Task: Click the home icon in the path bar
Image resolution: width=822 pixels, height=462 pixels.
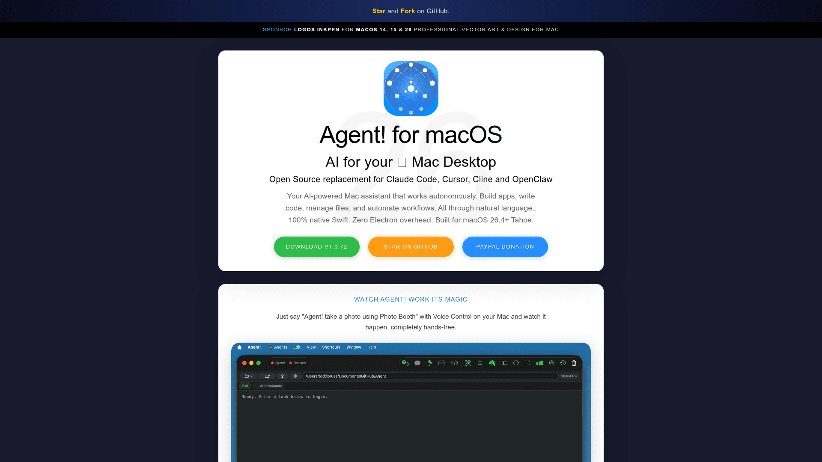Action: (x=283, y=376)
